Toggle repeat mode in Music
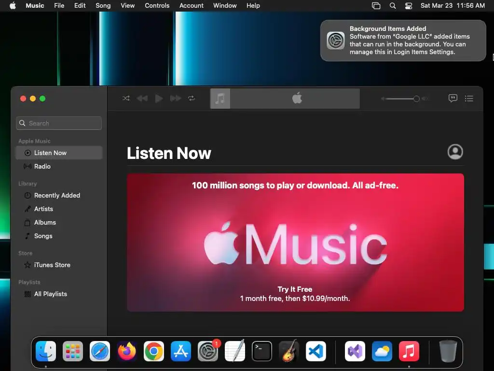Screen dimensions: 494x371 pyautogui.click(x=192, y=99)
